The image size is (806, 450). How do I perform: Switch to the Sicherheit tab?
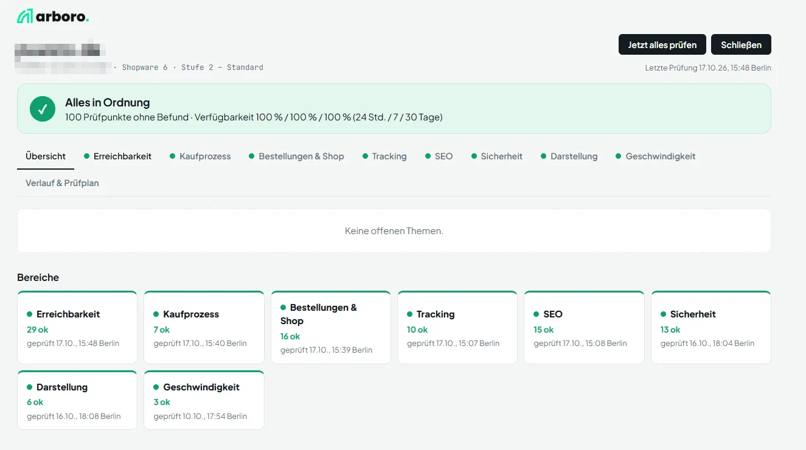click(x=497, y=156)
